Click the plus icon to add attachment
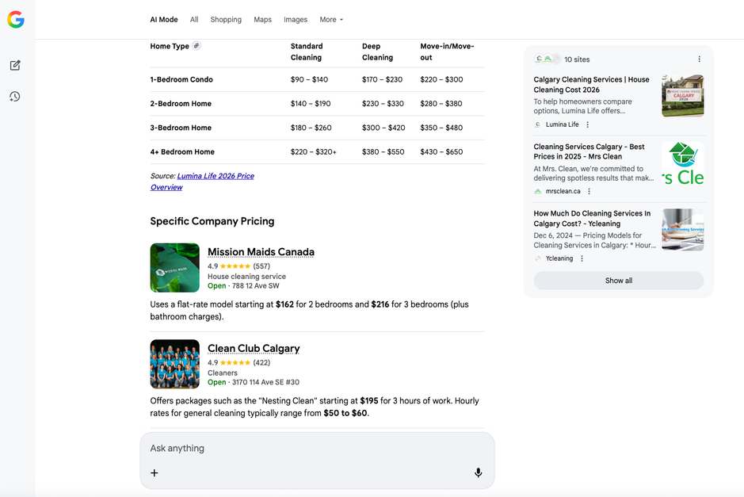The width and height of the screenshot is (744, 497). [x=155, y=472]
